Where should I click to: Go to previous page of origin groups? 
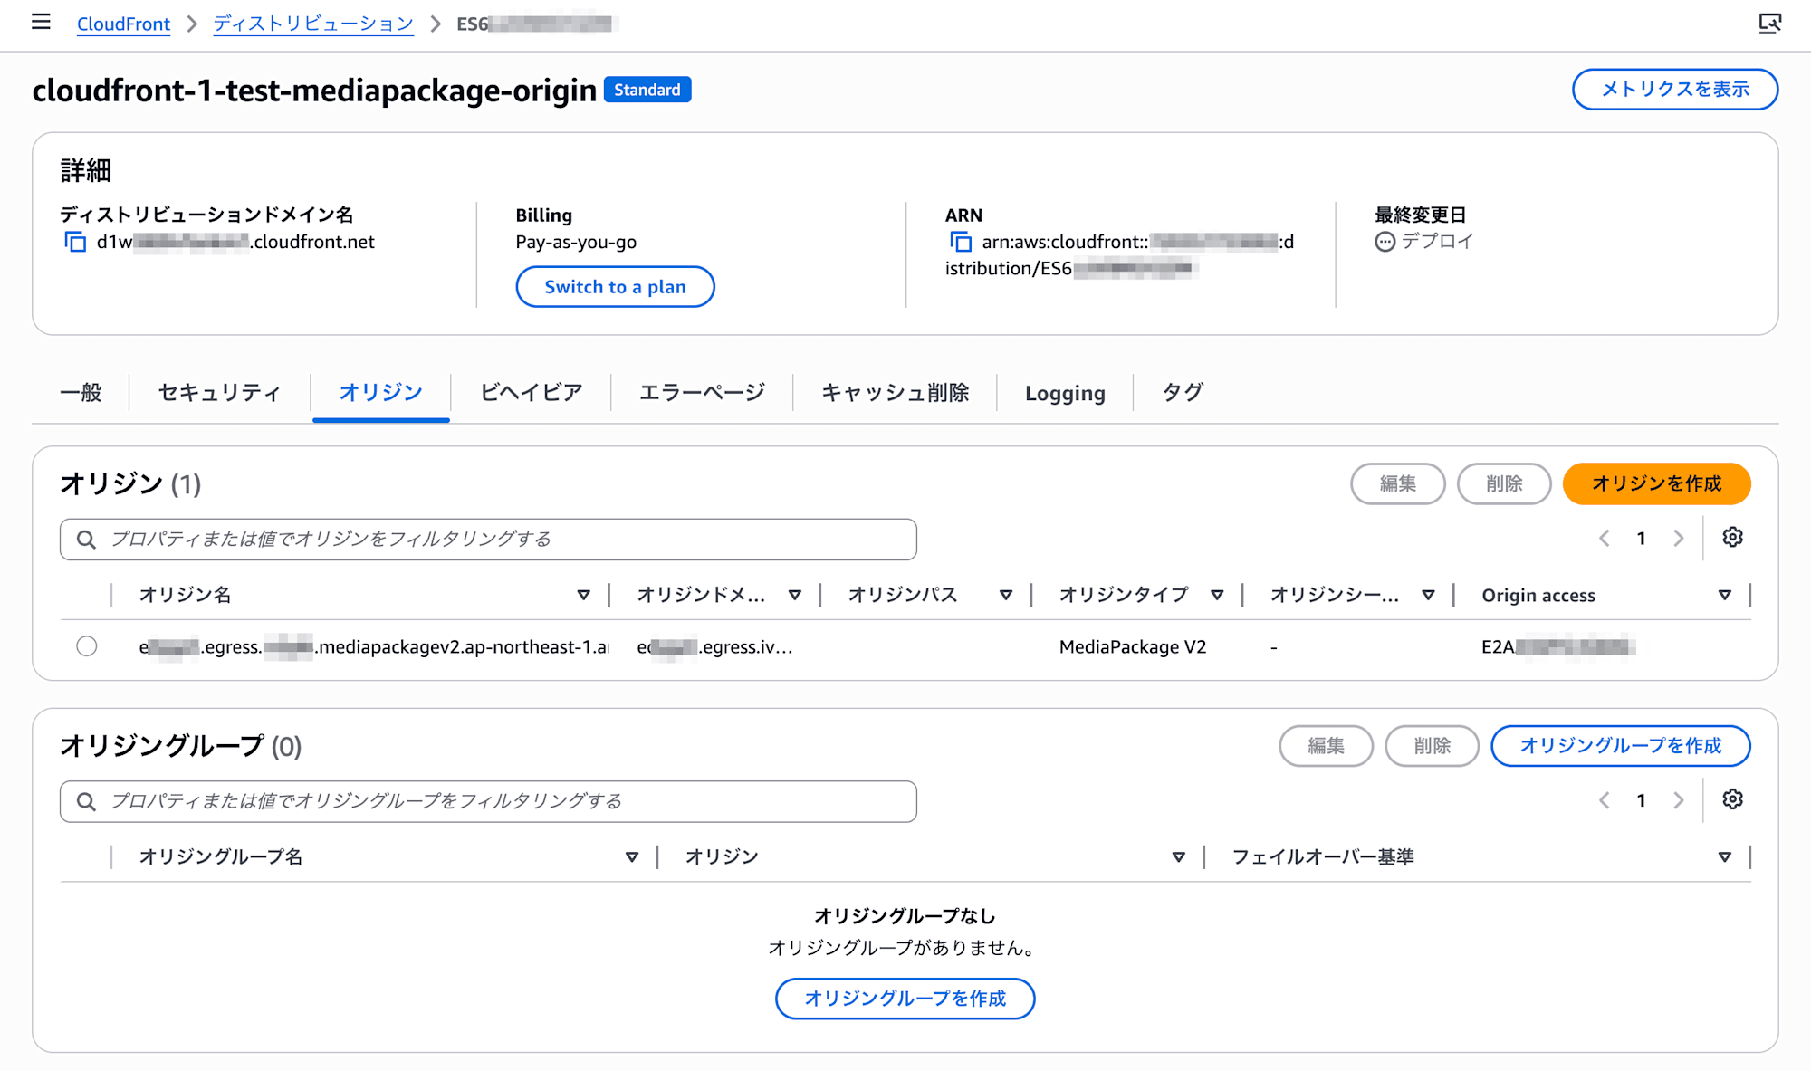(x=1604, y=800)
